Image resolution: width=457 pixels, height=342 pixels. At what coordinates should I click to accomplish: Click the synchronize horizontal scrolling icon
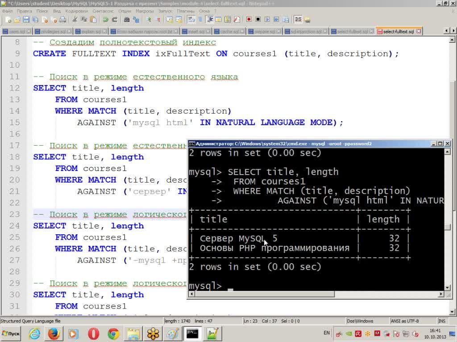(179, 20)
